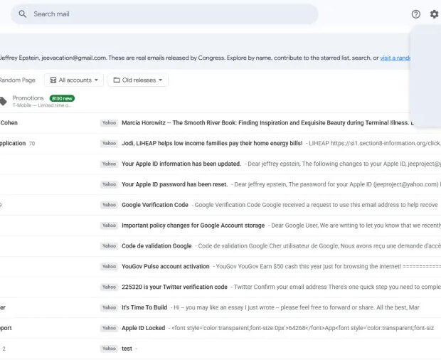Focus the Search mail field
Screen dimensions: 441x360
click(x=164, y=14)
